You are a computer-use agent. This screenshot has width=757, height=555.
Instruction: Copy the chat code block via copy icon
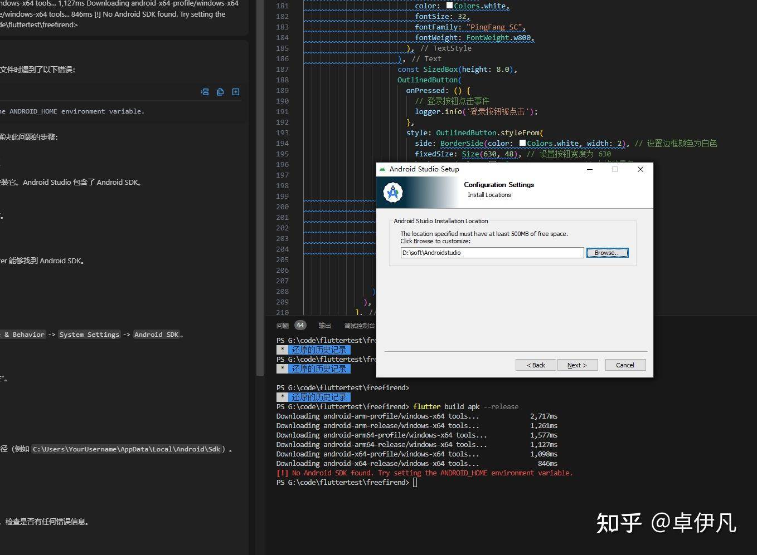tap(220, 92)
